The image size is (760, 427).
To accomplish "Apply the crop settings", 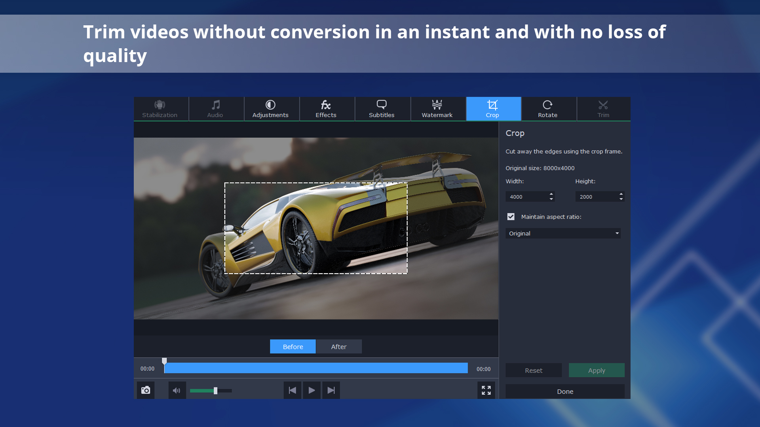I will click(x=596, y=370).
